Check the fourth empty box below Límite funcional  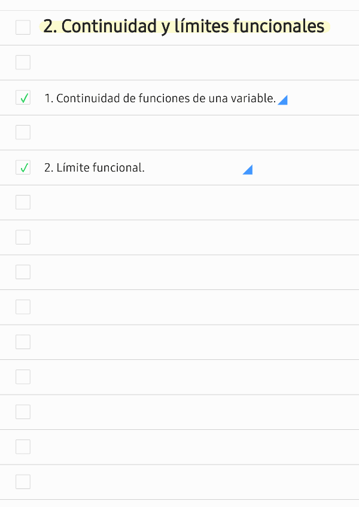point(23,307)
